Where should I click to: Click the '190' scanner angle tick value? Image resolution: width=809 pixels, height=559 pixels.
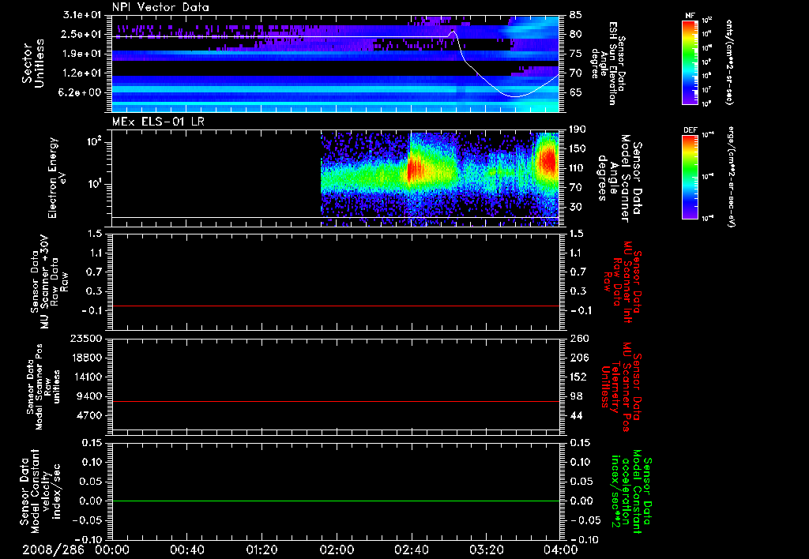point(579,129)
